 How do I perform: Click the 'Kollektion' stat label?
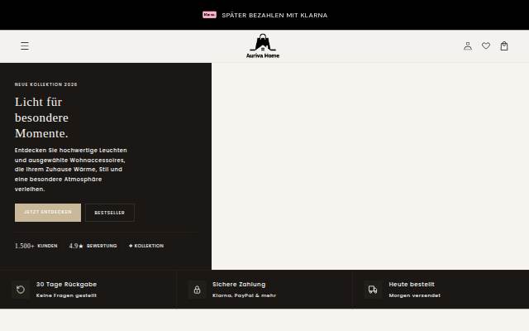[x=146, y=246]
